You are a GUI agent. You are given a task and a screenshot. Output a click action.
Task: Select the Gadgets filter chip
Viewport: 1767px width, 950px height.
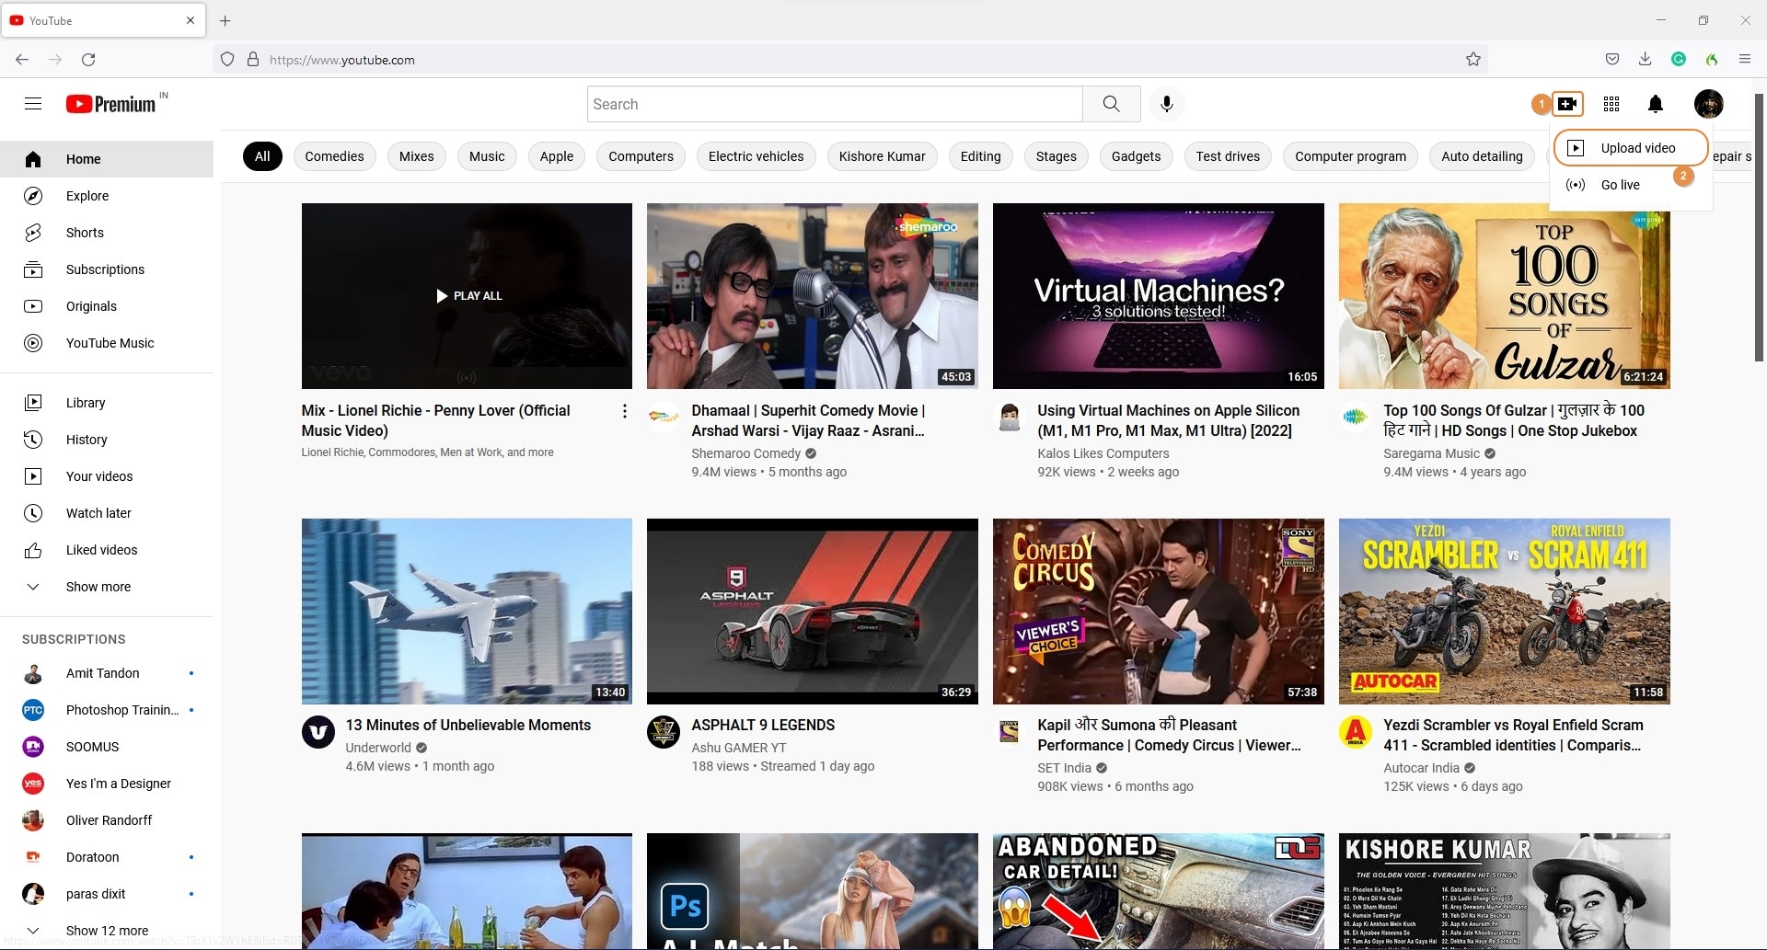tap(1136, 156)
